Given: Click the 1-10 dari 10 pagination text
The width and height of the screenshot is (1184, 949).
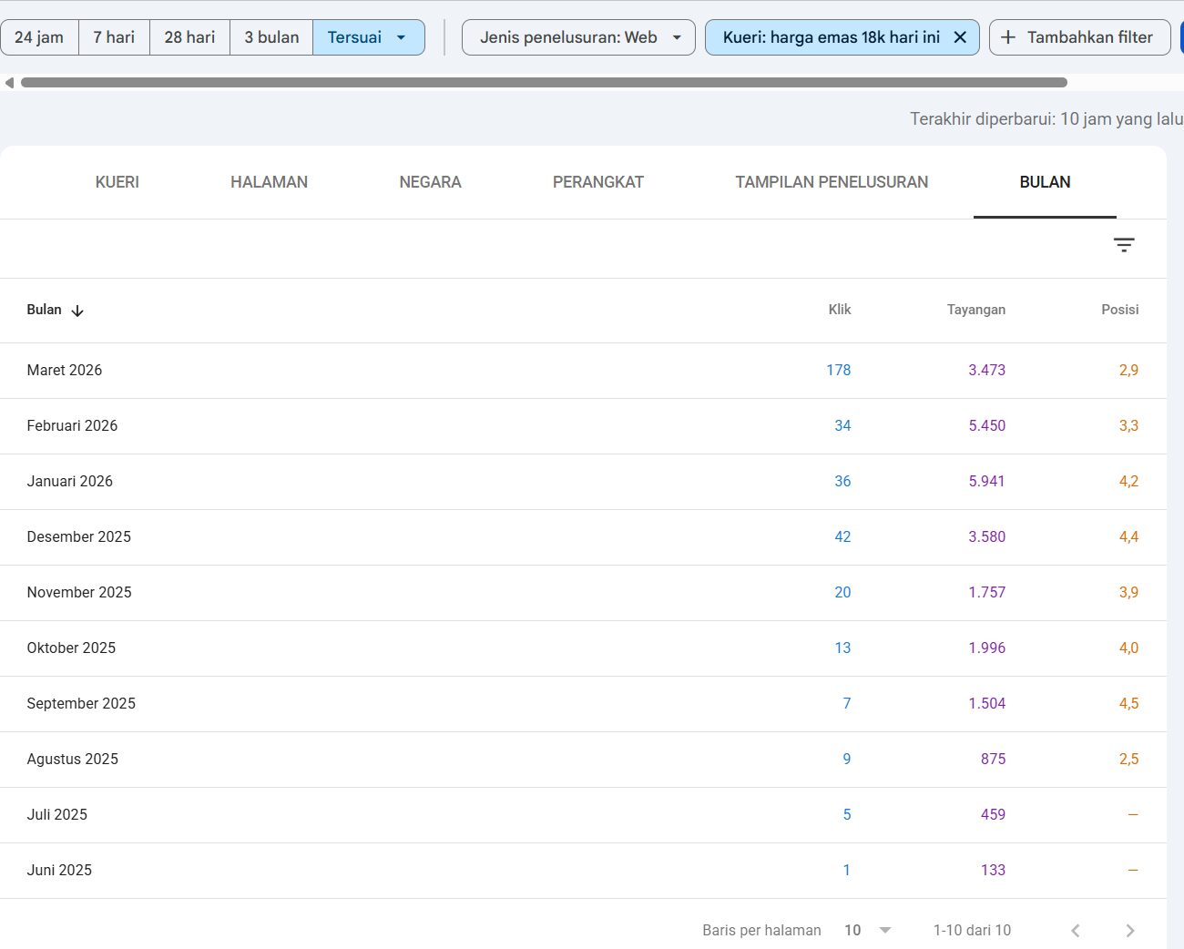Looking at the screenshot, I should pyautogui.click(x=972, y=930).
